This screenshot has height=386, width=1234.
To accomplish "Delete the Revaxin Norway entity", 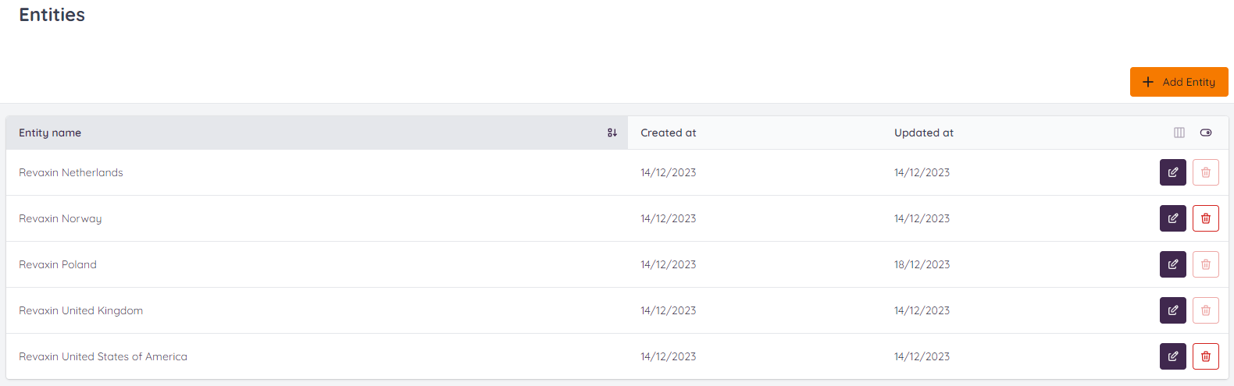I will point(1206,218).
